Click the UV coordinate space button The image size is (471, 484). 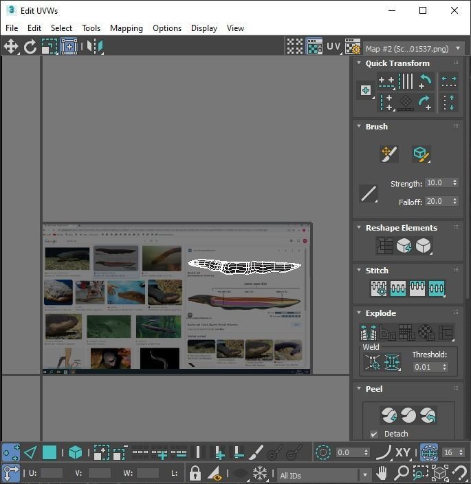tap(334, 46)
